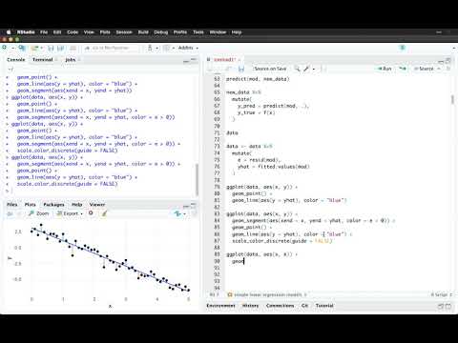
Task: Open the Viewer tab
Action: [97, 204]
